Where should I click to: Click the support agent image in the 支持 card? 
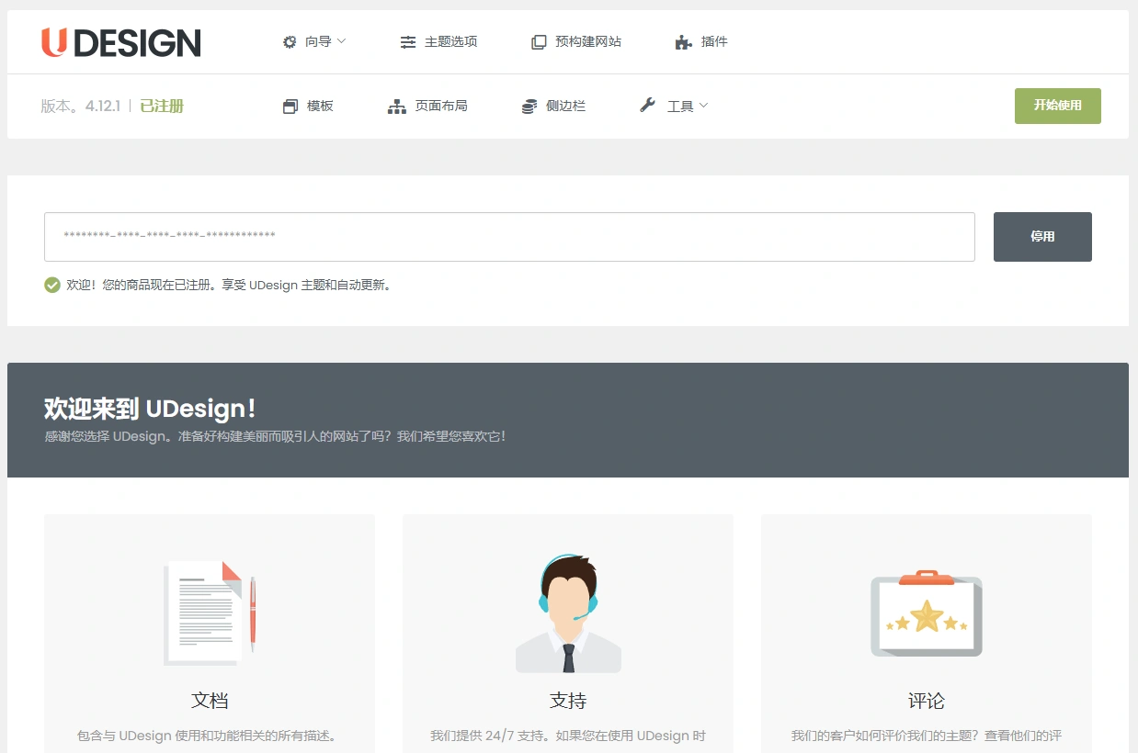pos(567,611)
